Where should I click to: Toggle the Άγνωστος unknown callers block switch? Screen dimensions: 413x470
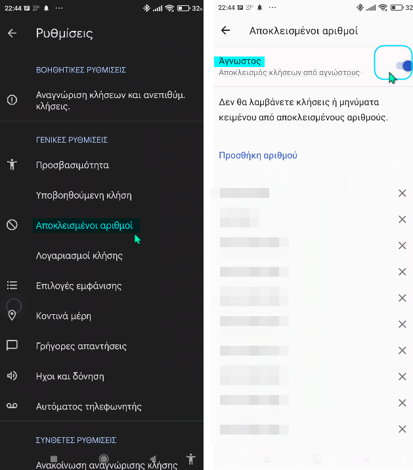click(x=403, y=65)
